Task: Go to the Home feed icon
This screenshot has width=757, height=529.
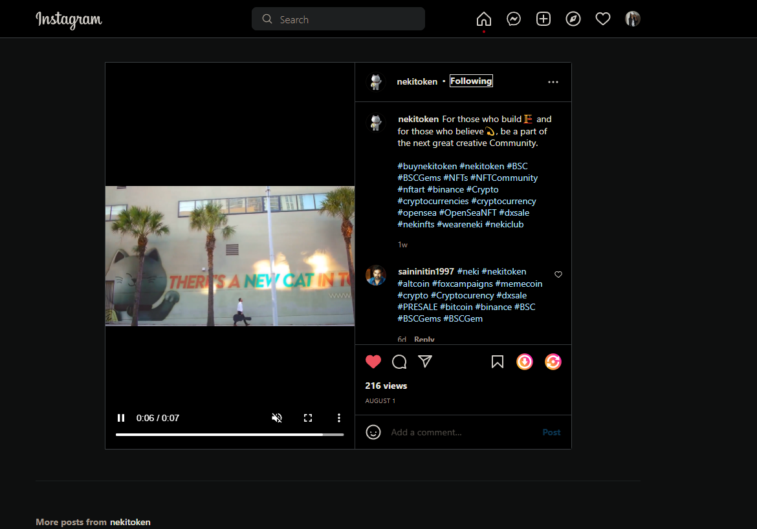Action: click(x=484, y=19)
